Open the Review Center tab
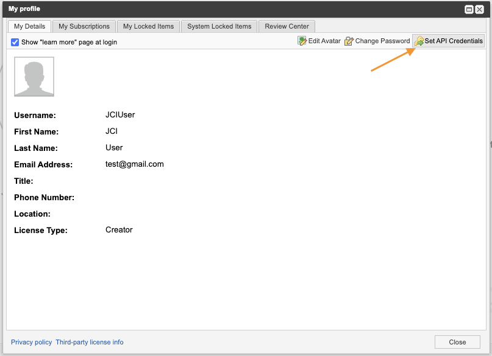The height and width of the screenshot is (356, 492). [x=287, y=26]
